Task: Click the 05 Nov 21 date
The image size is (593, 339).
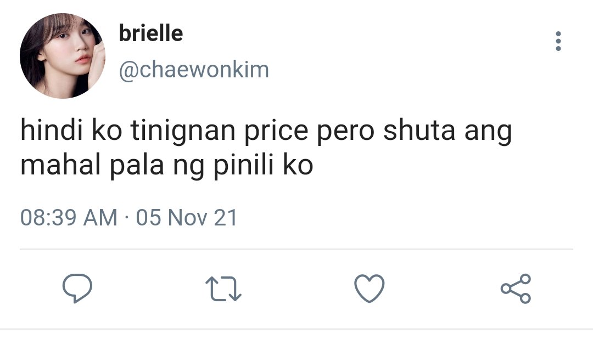Action: click(x=187, y=218)
